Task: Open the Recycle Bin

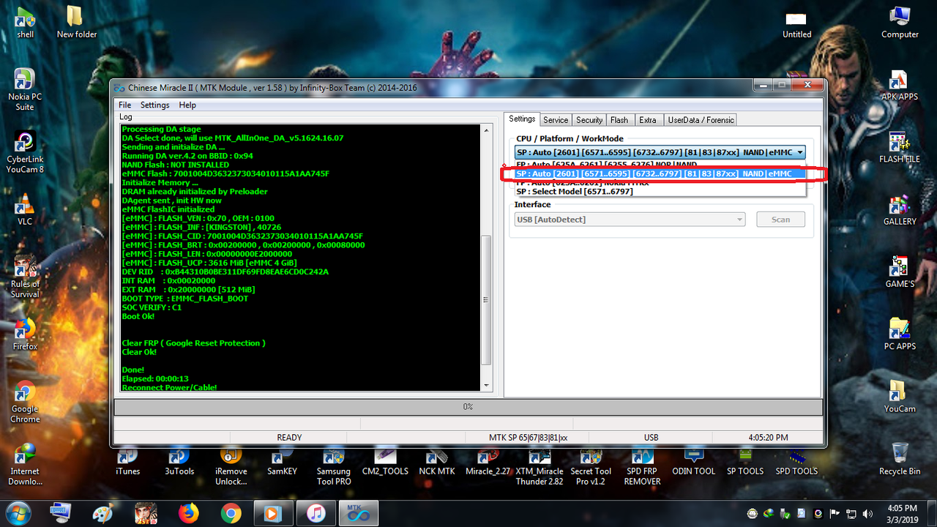Action: pos(900,459)
